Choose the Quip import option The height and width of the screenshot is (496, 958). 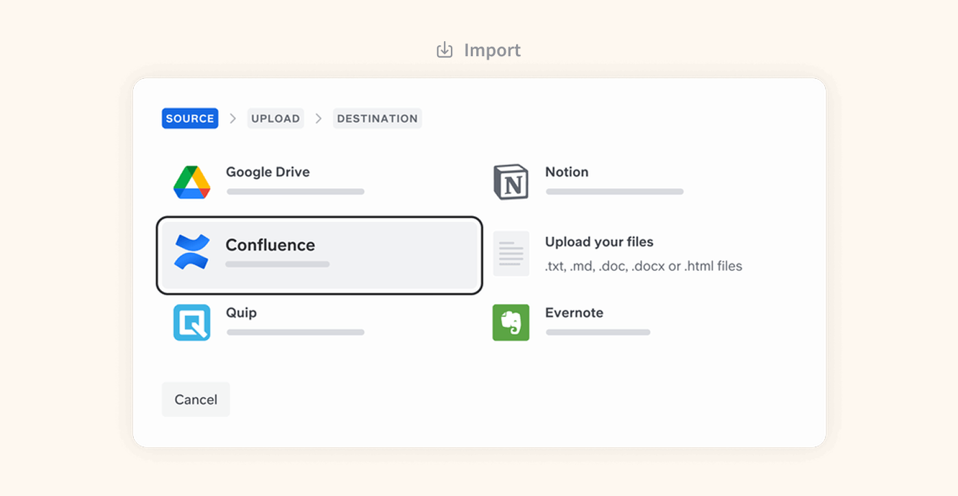[x=242, y=313]
